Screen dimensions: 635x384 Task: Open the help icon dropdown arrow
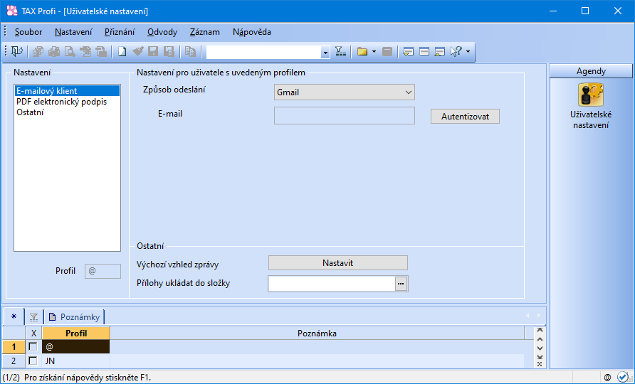click(468, 52)
